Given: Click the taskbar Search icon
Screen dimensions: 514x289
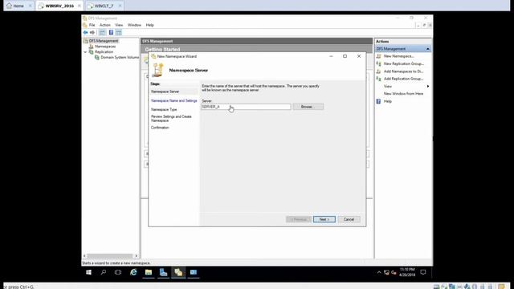Looking at the screenshot, I should [104, 272].
